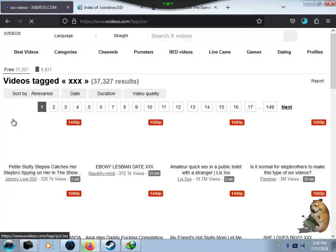336x252 pixels.
Task: Open the tracking protection shield icon
Action: click(65, 21)
